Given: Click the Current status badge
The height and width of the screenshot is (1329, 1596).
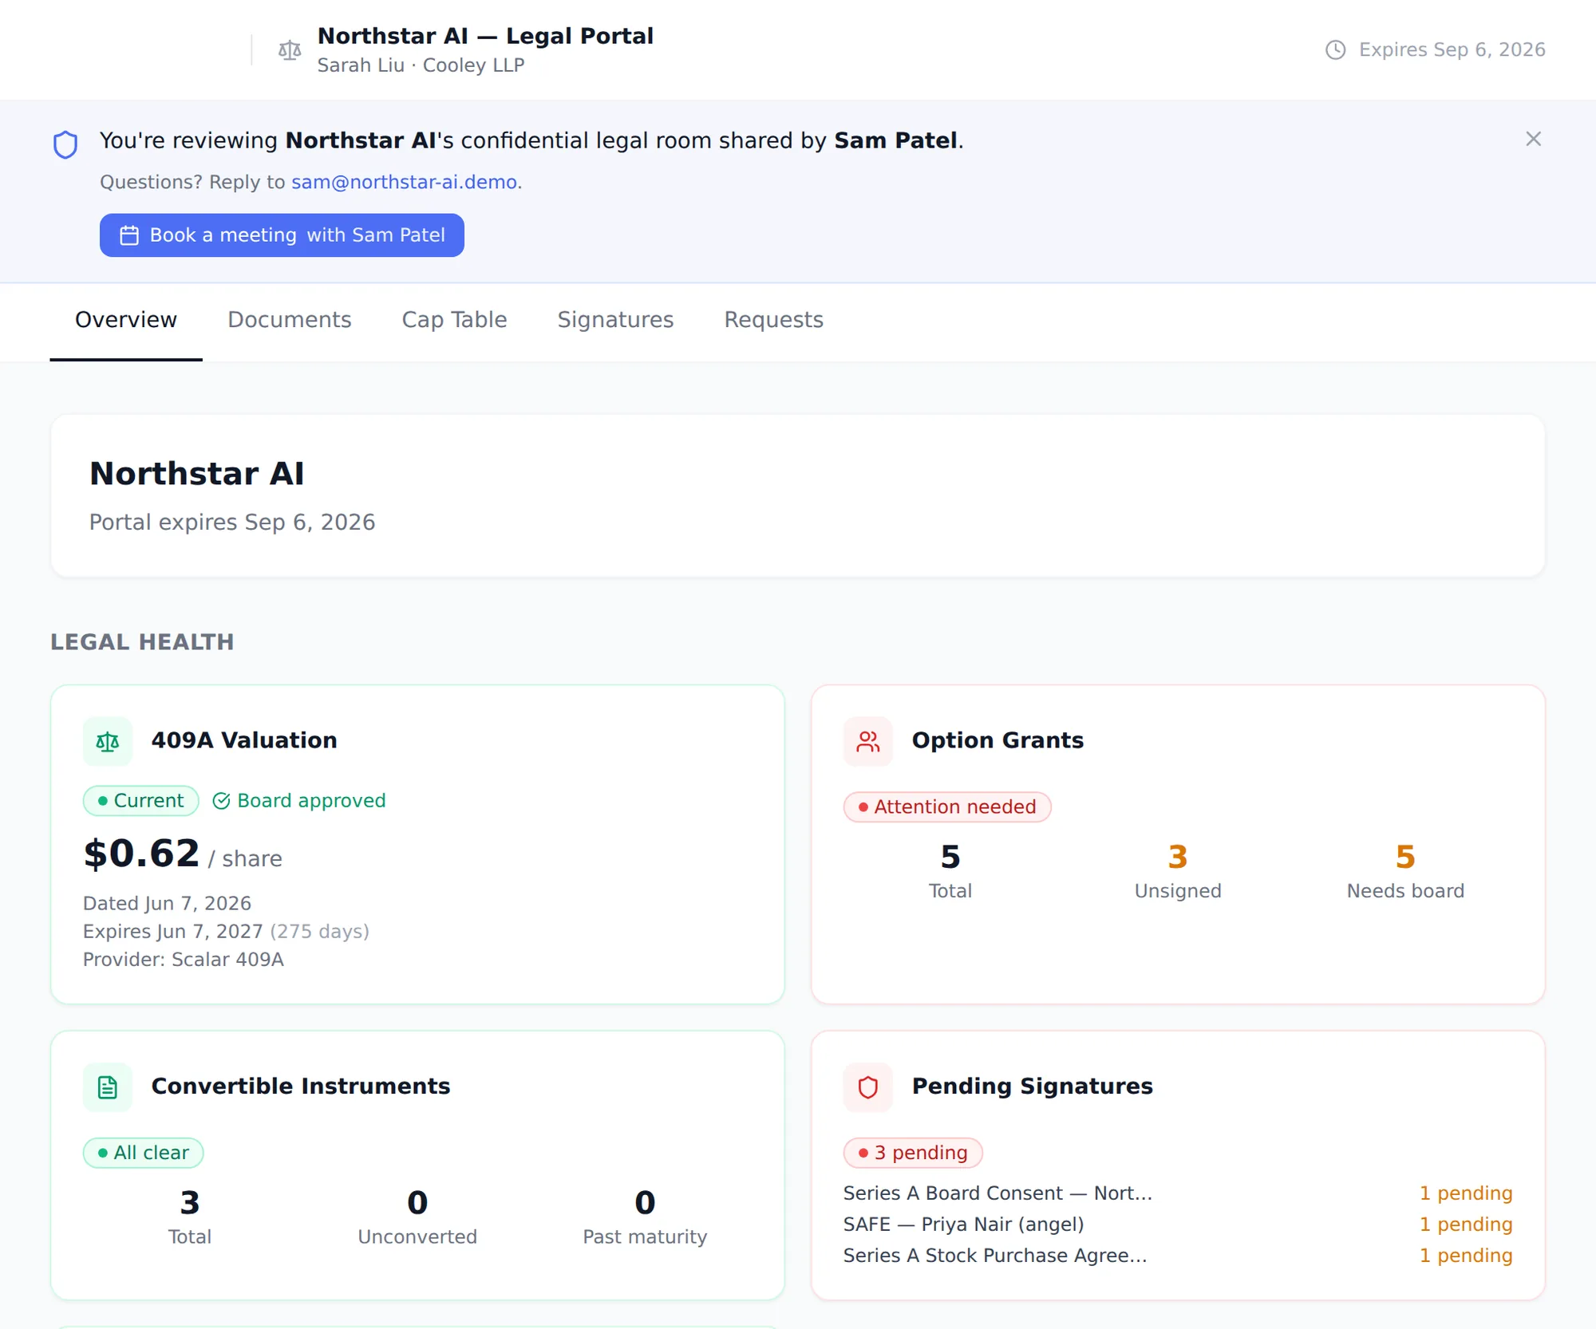Looking at the screenshot, I should point(141,801).
